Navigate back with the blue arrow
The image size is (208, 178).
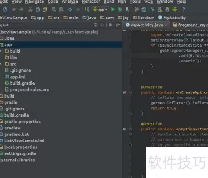pyautogui.click(x=70, y=10)
